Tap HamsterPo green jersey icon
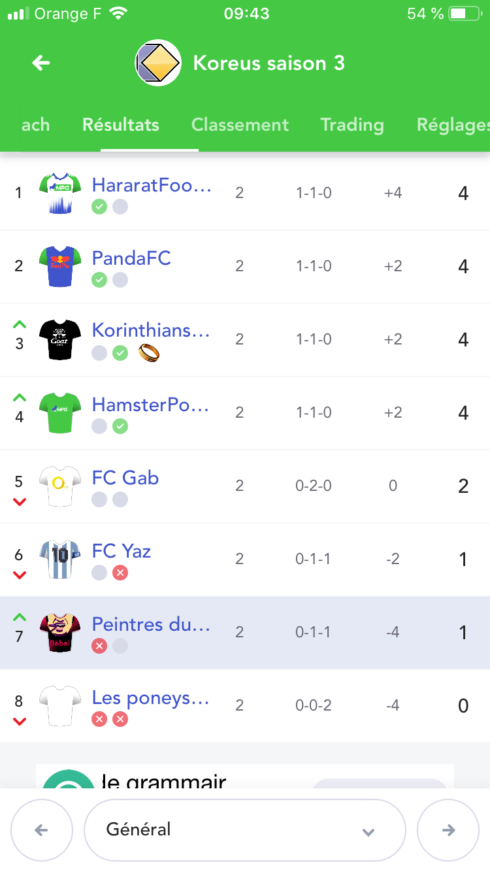The image size is (490, 872). (59, 412)
